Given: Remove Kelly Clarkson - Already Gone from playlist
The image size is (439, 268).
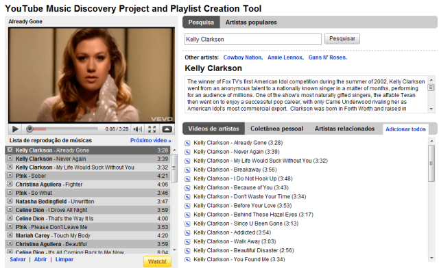Looking at the screenshot, I should click(x=10, y=150).
